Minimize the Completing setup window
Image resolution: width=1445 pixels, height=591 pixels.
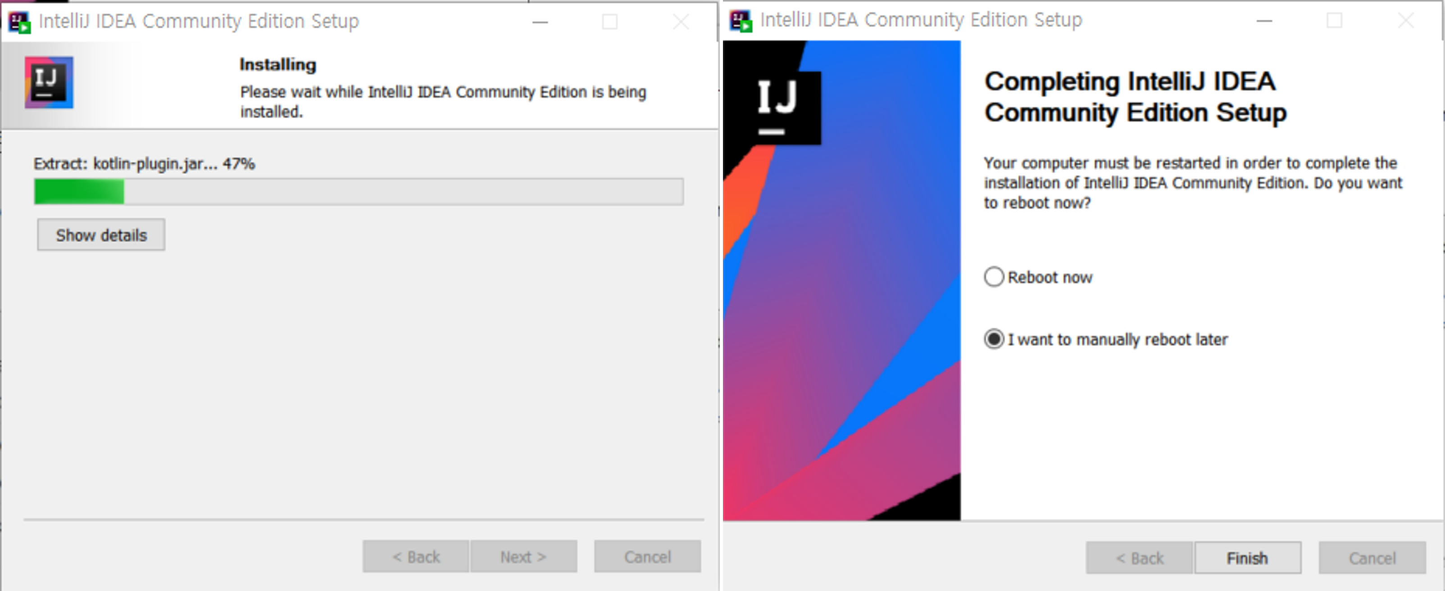tap(1264, 21)
